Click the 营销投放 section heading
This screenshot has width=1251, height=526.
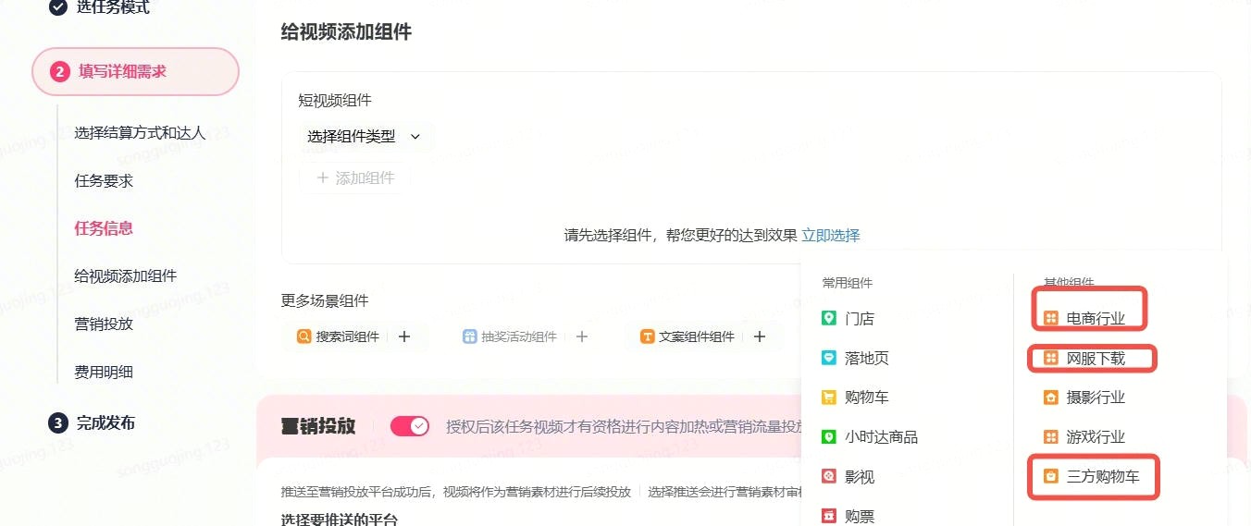pyautogui.click(x=318, y=425)
